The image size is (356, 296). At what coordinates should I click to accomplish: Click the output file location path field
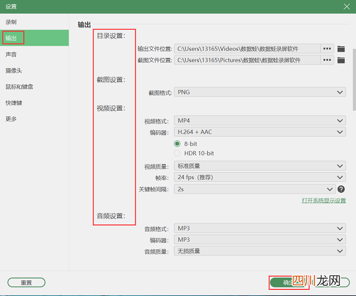click(x=247, y=49)
